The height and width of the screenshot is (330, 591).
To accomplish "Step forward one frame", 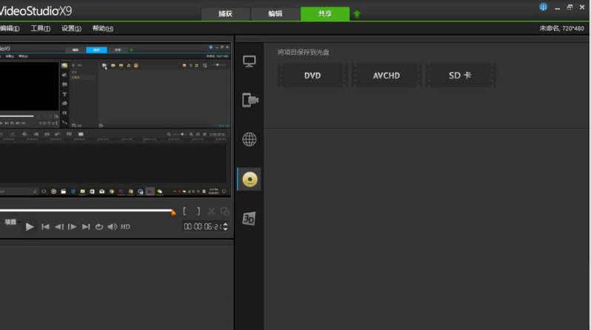I will [73, 226].
